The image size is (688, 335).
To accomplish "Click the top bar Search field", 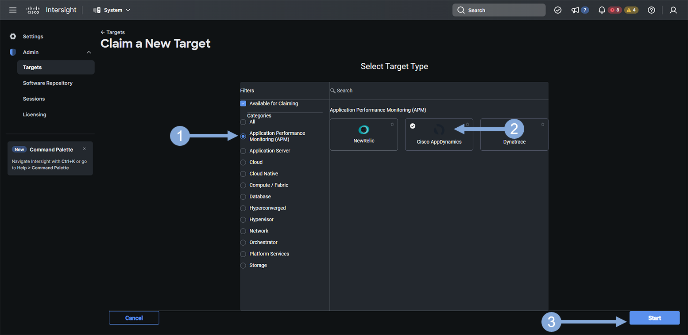I will click(499, 10).
